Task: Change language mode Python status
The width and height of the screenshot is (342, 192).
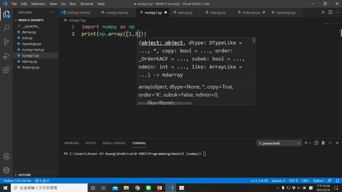Action: (x=318, y=181)
